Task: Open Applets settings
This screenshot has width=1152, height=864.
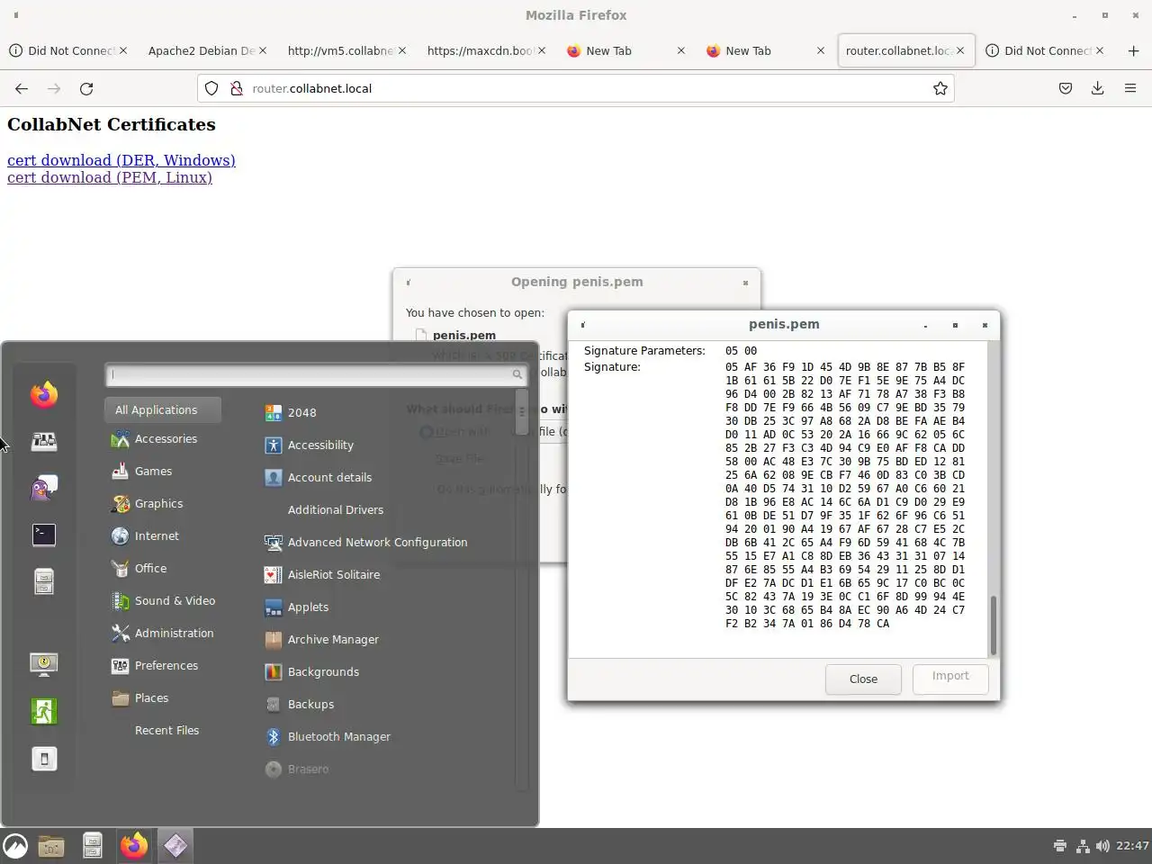Action: click(x=297, y=607)
